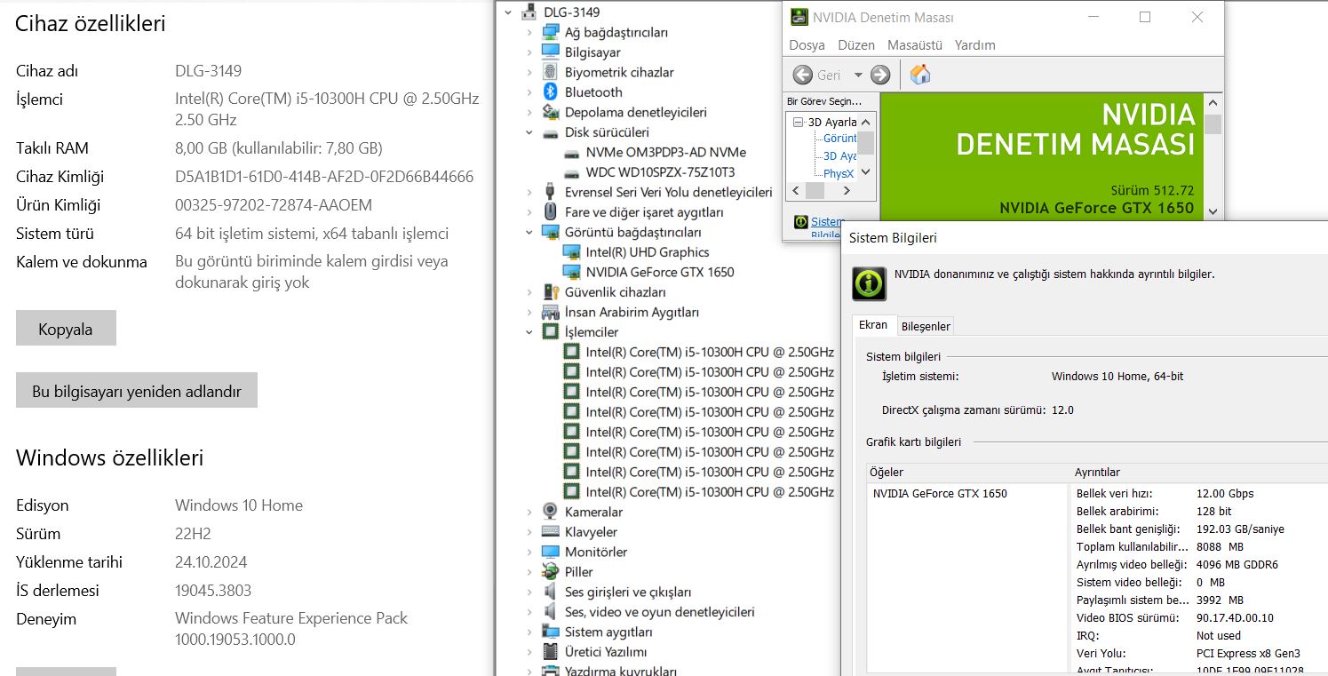The height and width of the screenshot is (676, 1328).
Task: Click NVIDIA banner pane scrollbar down arrow
Action: 1213,211
